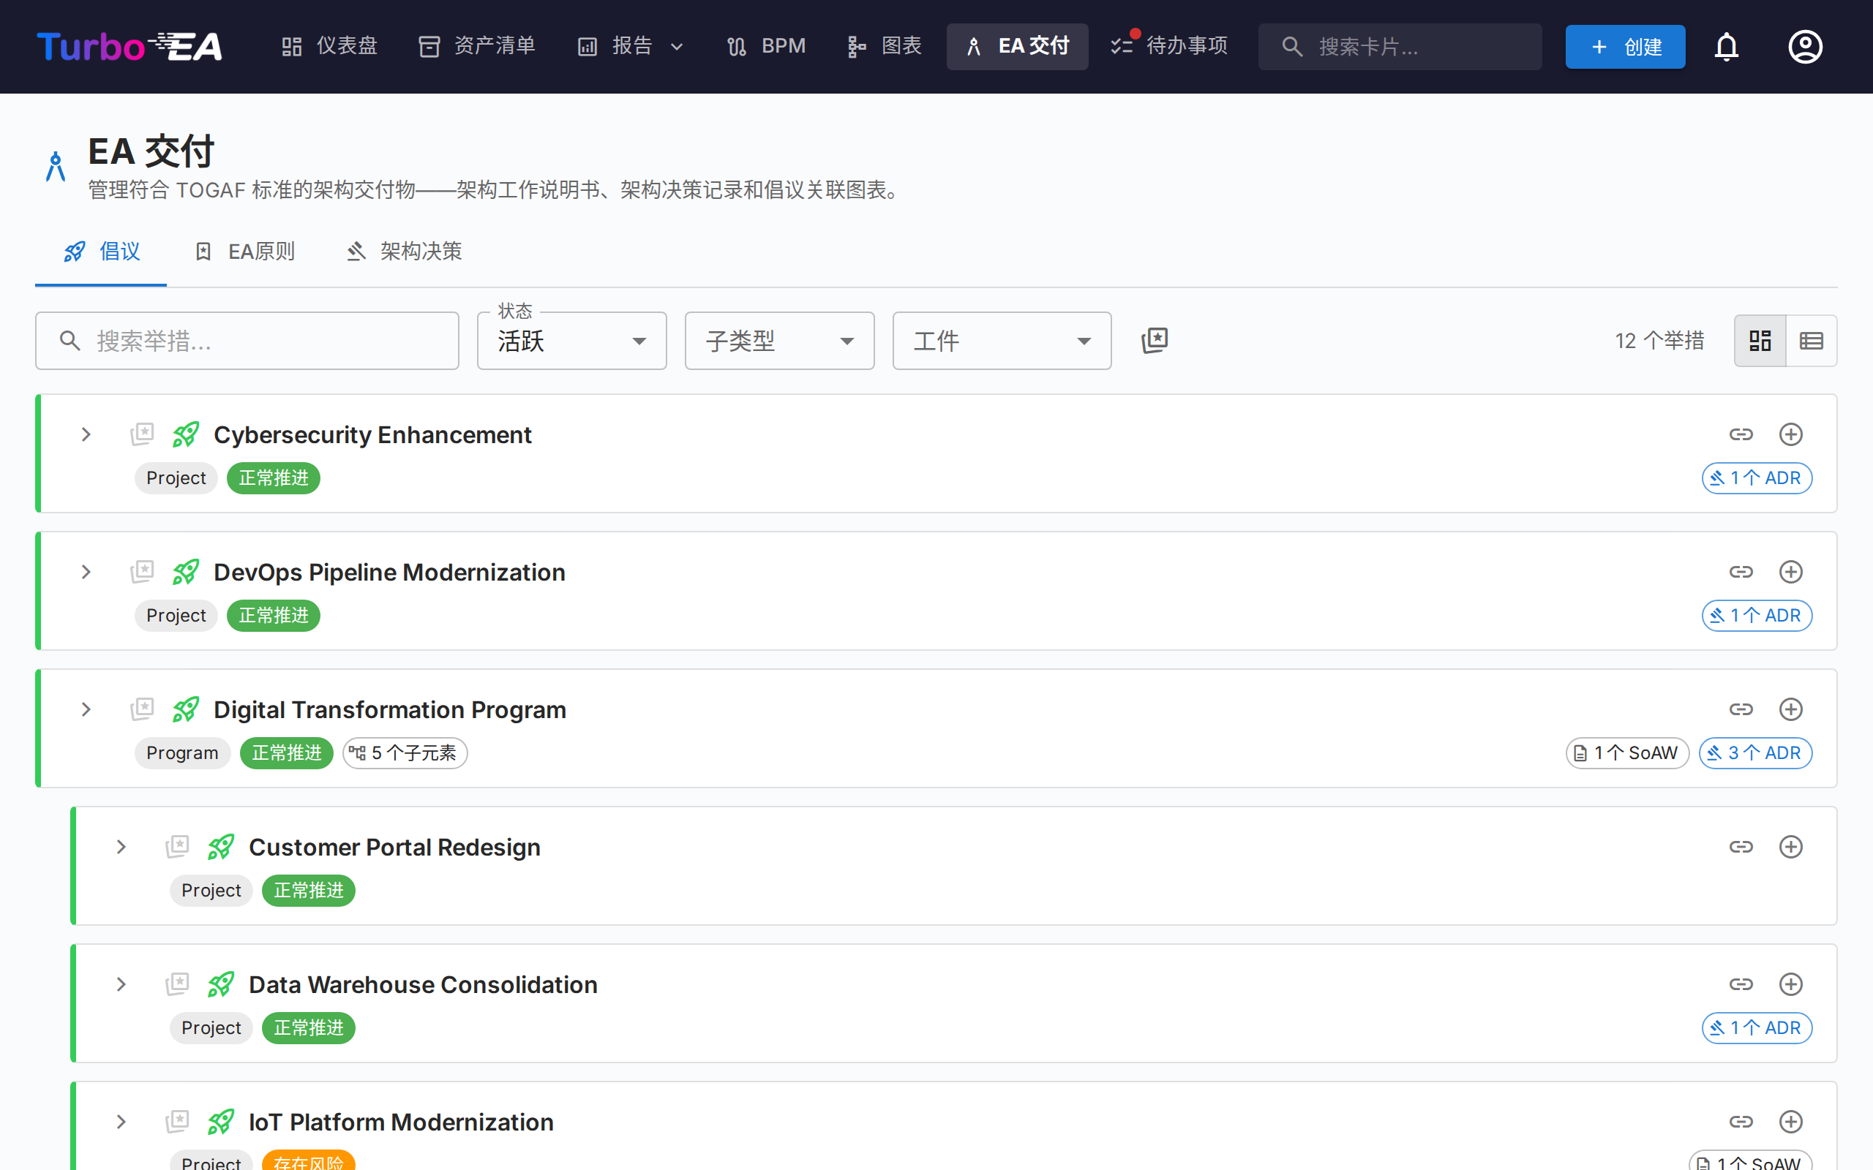Image resolution: width=1873 pixels, height=1170 pixels.
Task: Open the 子类型 dropdown filter
Action: [778, 341]
